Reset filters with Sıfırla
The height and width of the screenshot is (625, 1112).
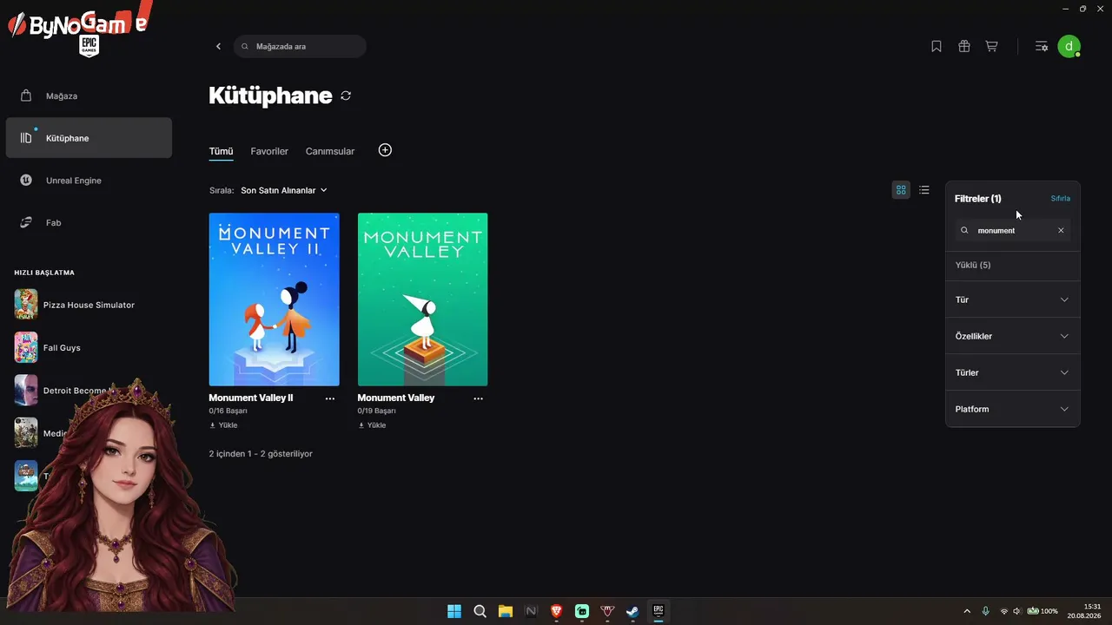(1061, 199)
